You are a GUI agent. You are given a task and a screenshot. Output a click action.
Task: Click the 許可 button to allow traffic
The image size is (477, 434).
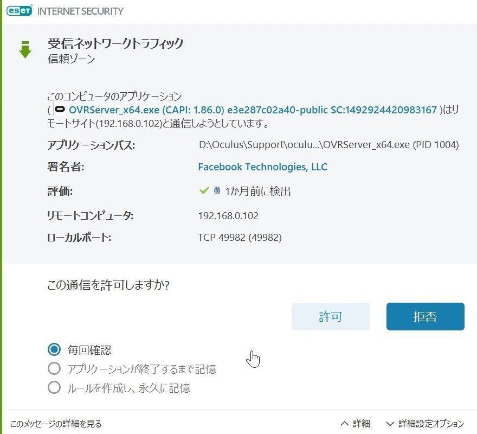point(331,316)
